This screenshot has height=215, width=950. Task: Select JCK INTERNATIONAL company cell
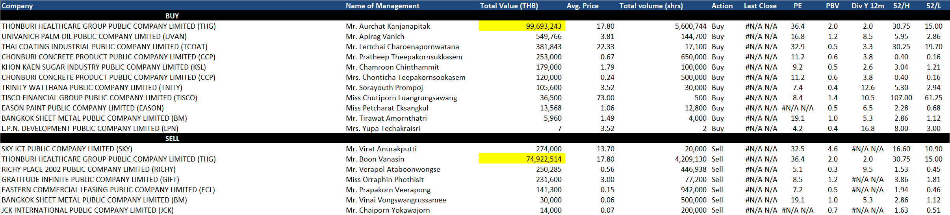point(87,210)
